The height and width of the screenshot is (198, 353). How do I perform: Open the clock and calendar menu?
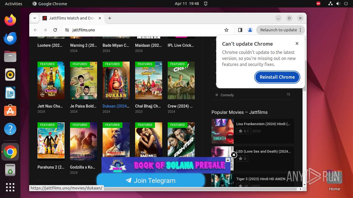pos(187,4)
